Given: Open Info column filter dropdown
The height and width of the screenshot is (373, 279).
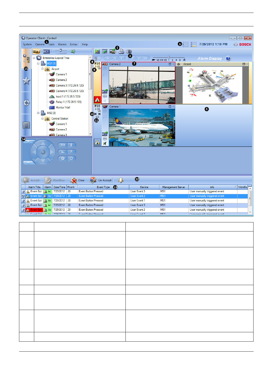Looking at the screenshot, I should click(x=236, y=187).
